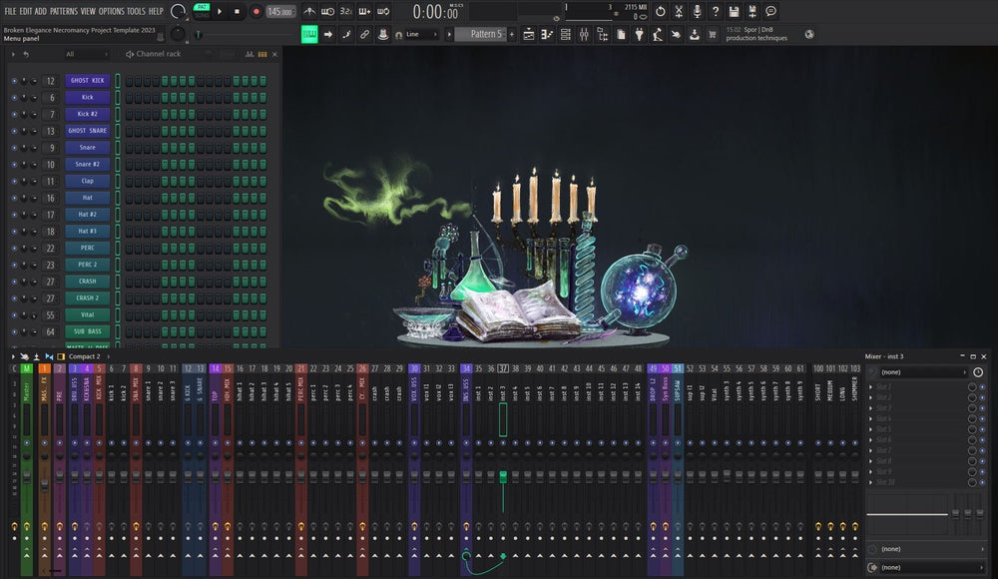Toggle mute light for Kick channel
998x579 pixels.
14,98
